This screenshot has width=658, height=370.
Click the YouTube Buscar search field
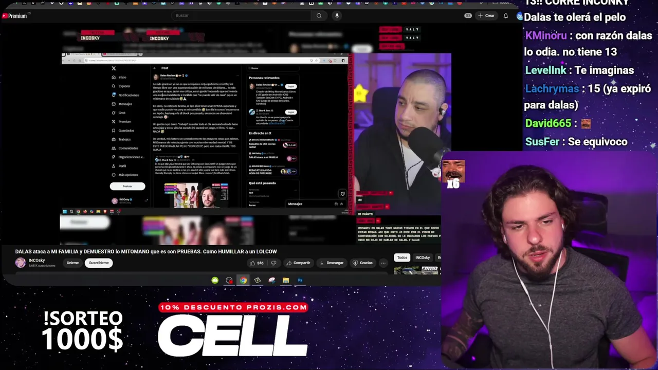pyautogui.click(x=242, y=15)
